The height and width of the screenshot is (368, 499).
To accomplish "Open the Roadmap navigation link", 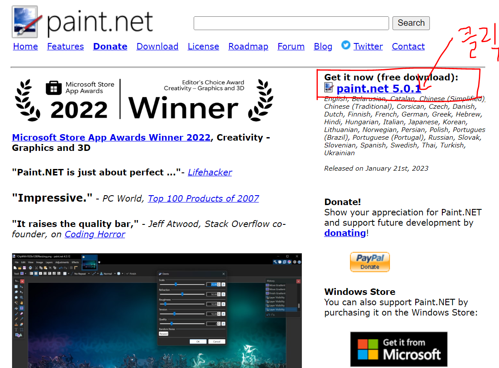I will 248,46.
